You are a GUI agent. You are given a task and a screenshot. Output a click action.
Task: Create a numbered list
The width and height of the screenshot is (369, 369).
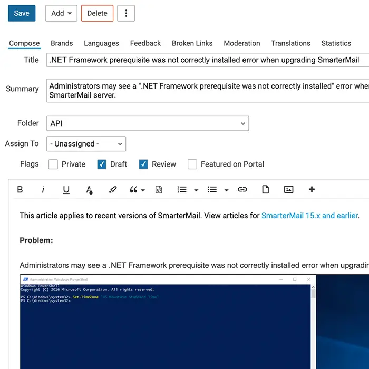(182, 189)
